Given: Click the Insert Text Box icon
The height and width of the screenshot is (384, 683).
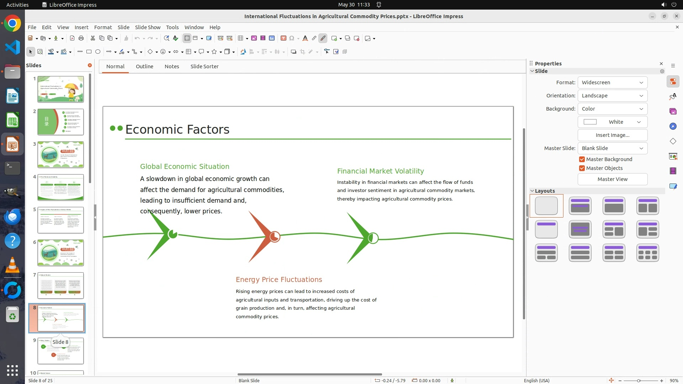Looking at the screenshot, I should pos(283,38).
